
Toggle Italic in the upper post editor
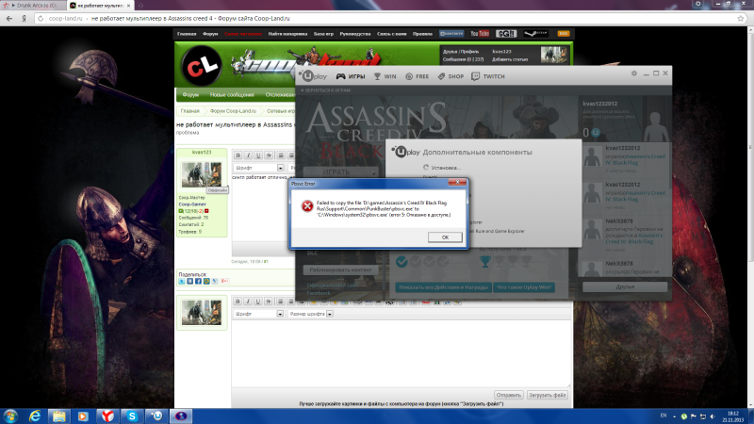point(248,155)
